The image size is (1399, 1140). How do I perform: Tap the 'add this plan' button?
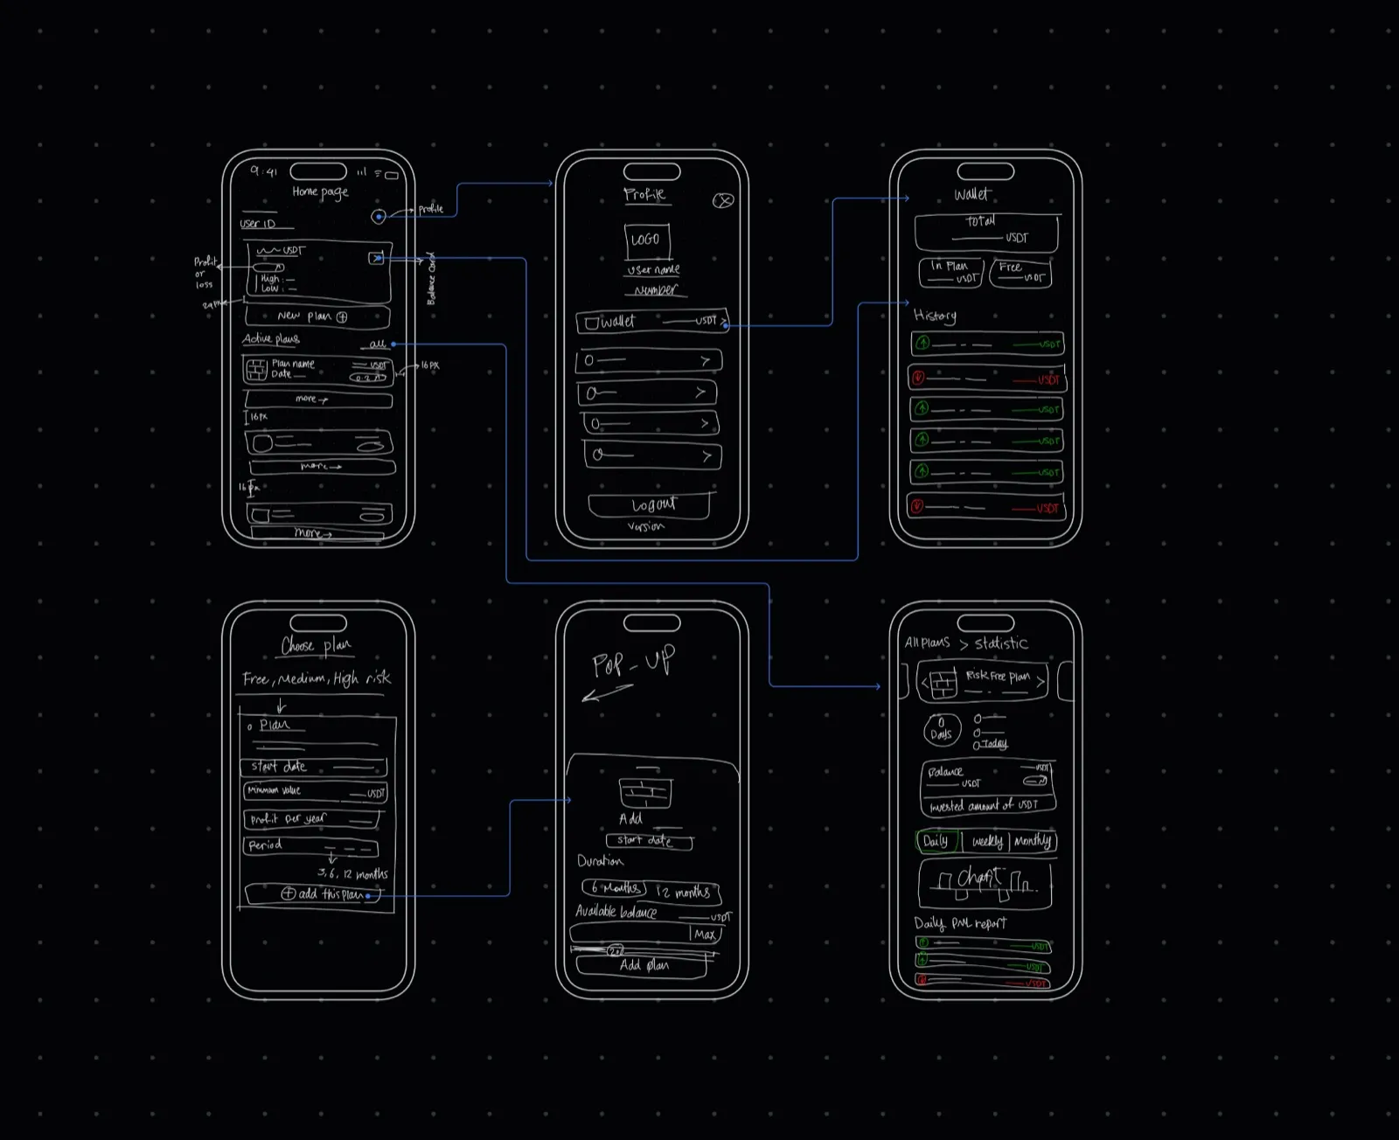click(x=313, y=894)
